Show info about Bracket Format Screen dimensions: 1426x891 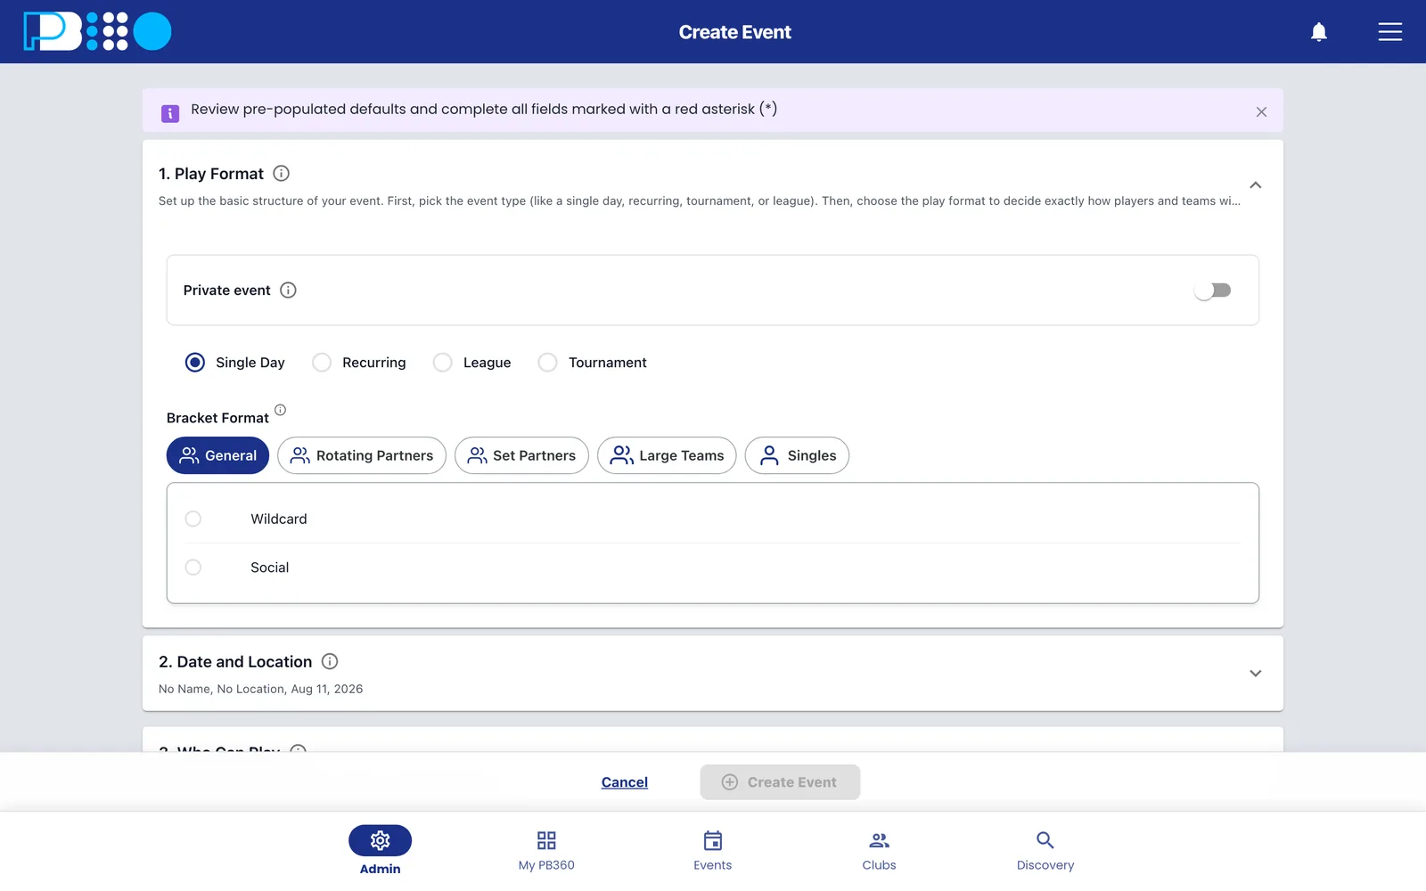tap(280, 410)
